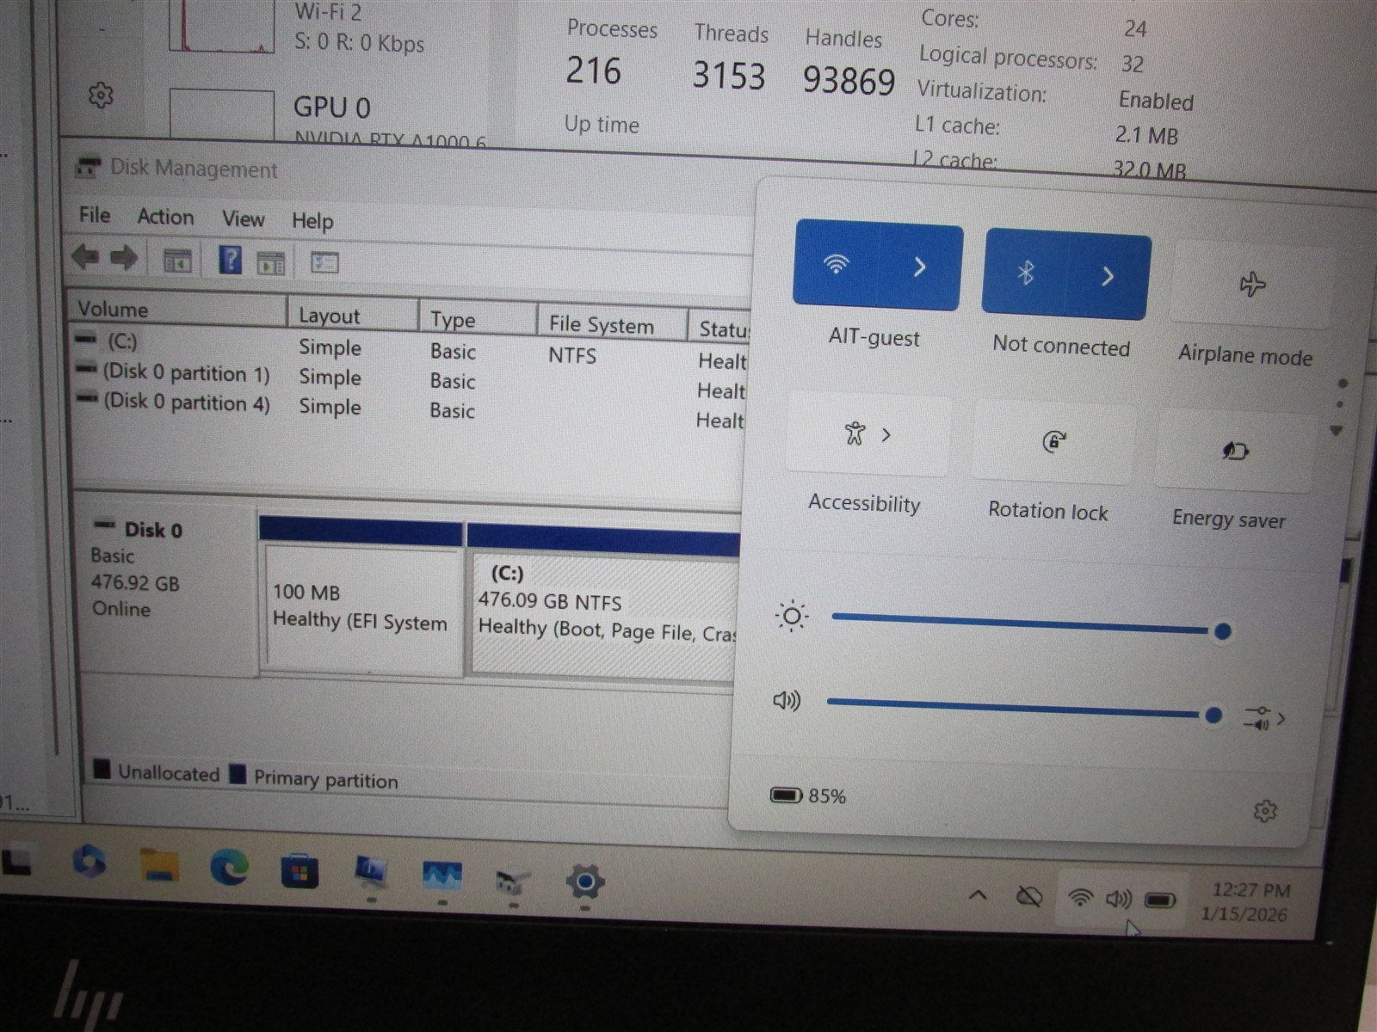
Task: Click the Wi-Fi icon in system tray
Action: tap(1080, 899)
